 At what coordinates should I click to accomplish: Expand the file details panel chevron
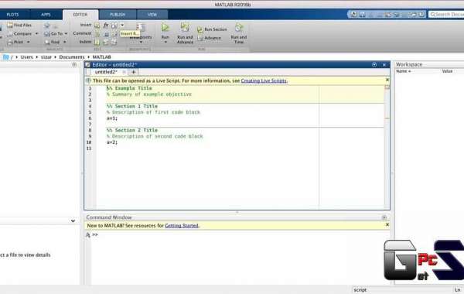click(x=73, y=220)
